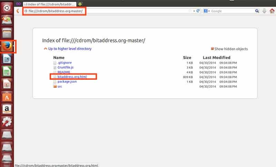
Task: Click the src folder icon
Action: point(55,86)
